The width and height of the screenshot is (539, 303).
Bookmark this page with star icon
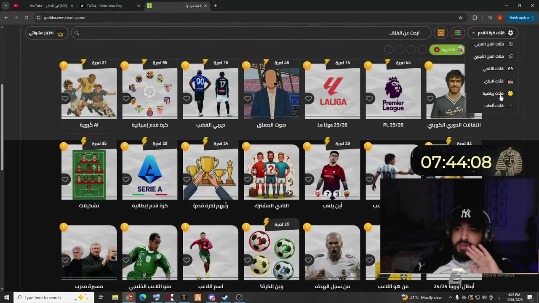point(461,18)
